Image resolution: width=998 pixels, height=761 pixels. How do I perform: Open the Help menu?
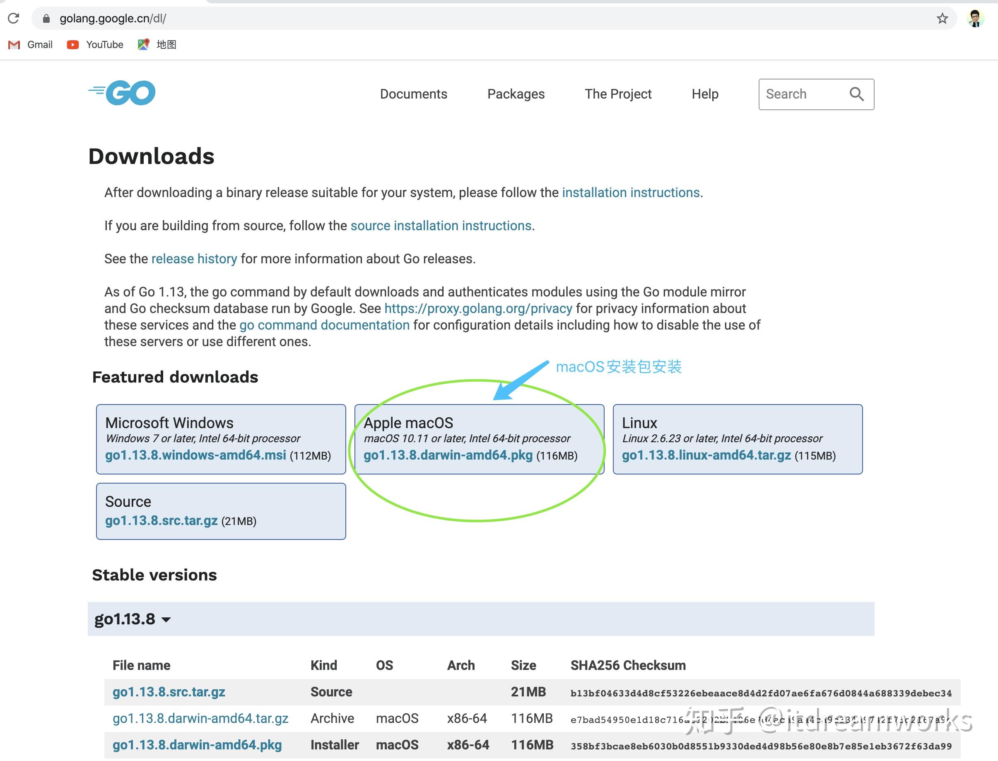tap(704, 94)
